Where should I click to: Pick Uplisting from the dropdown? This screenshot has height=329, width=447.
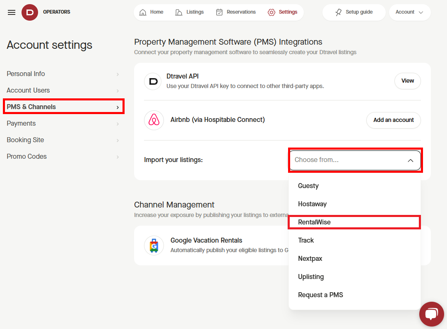(355, 277)
